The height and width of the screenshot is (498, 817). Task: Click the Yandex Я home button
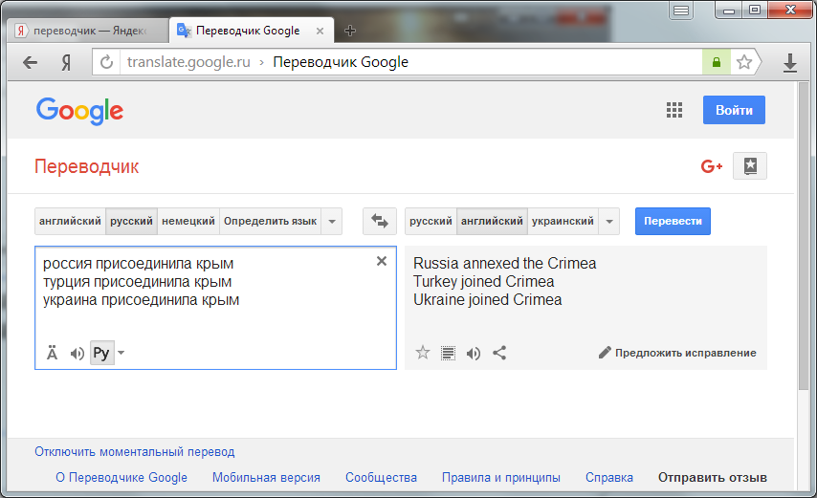[66, 62]
